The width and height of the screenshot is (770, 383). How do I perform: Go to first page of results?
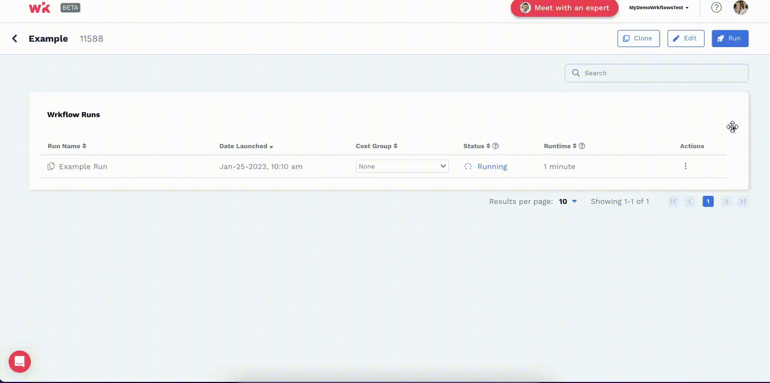click(673, 201)
